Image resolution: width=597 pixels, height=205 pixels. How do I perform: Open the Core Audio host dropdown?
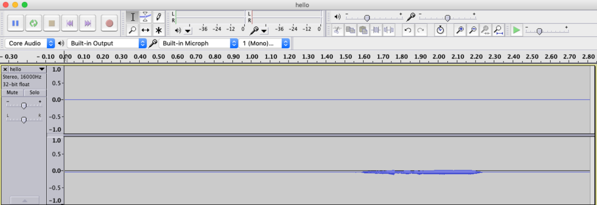[30, 43]
